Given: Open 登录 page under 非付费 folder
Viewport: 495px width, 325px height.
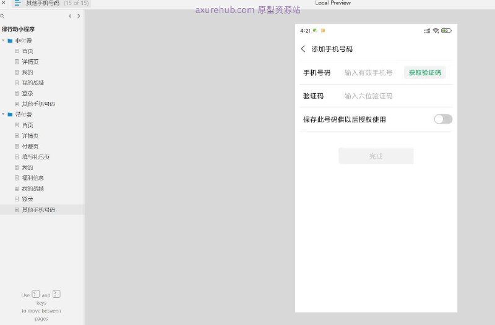Looking at the screenshot, I should (x=27, y=93).
